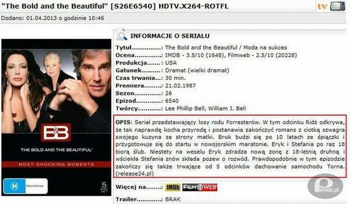Click the DVD cover poster image
350x204 pixels.
click(56, 117)
